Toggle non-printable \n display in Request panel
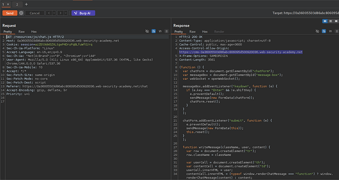 160,31
